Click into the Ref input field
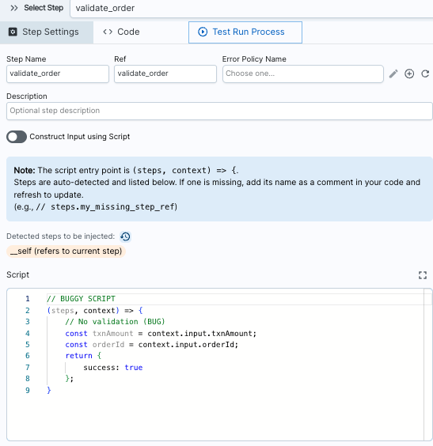 (165, 74)
